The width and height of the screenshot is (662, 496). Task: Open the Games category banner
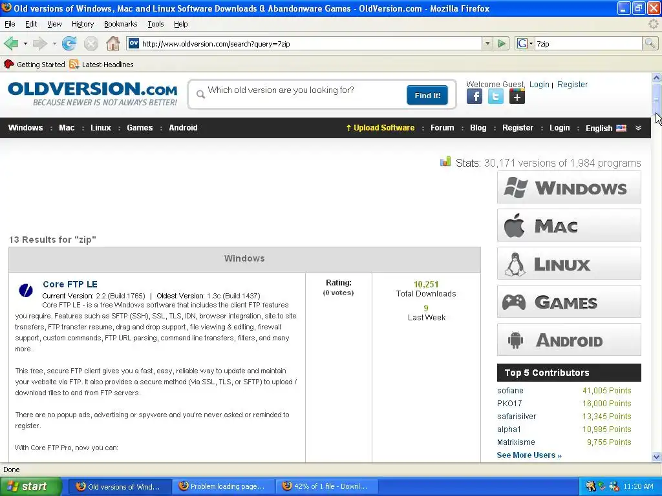[569, 302]
